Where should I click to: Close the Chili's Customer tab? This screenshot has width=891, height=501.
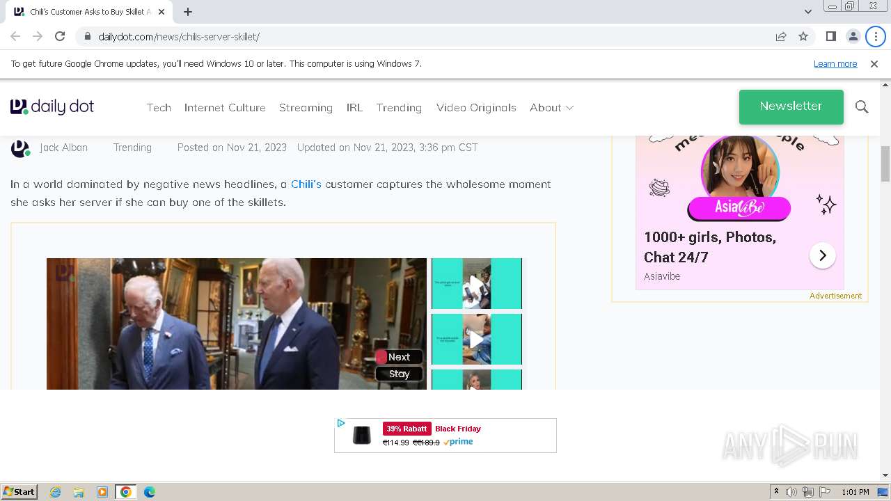(x=161, y=12)
